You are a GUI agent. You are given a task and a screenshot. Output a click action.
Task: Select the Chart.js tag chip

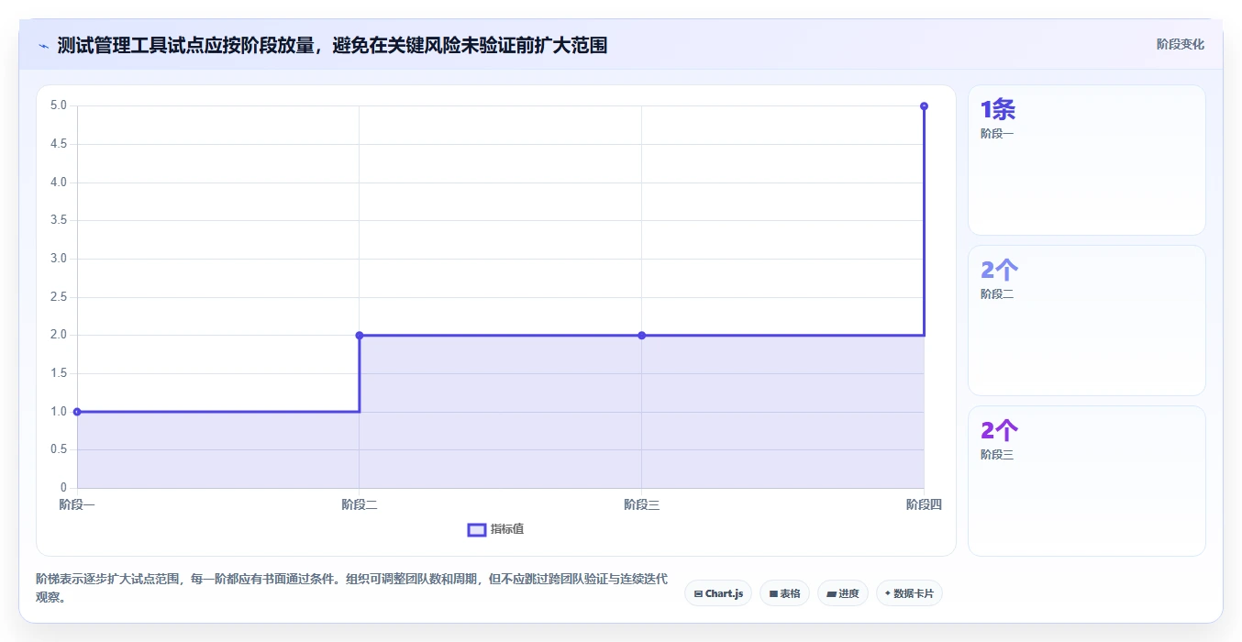click(x=718, y=593)
